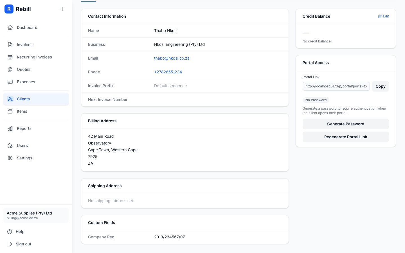The height and width of the screenshot is (253, 405).
Task: Open Expenses using its card icon
Action: [10, 82]
